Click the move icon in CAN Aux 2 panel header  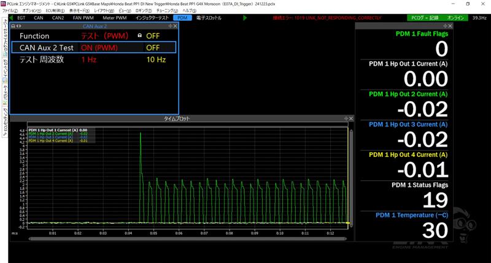tap(171, 26)
